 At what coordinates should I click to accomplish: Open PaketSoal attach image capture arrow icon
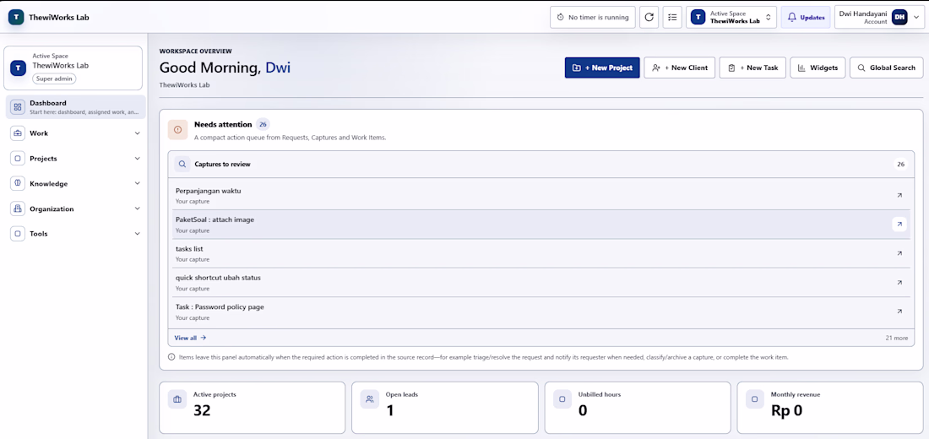(x=899, y=224)
